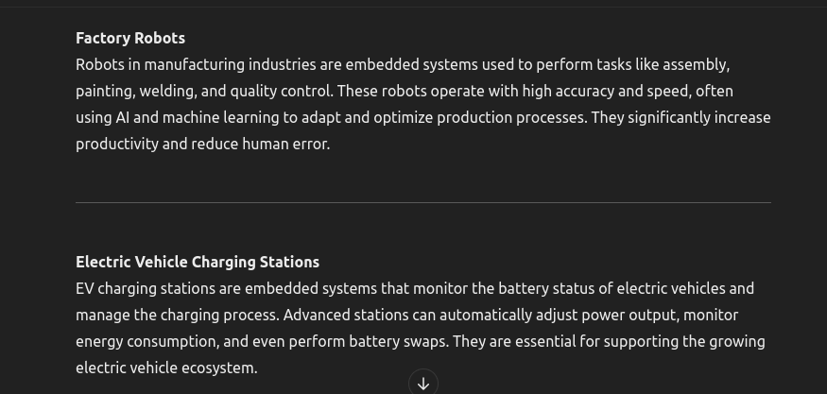Click the Factory Robots heading
Screen dimensions: 827x394
click(130, 39)
